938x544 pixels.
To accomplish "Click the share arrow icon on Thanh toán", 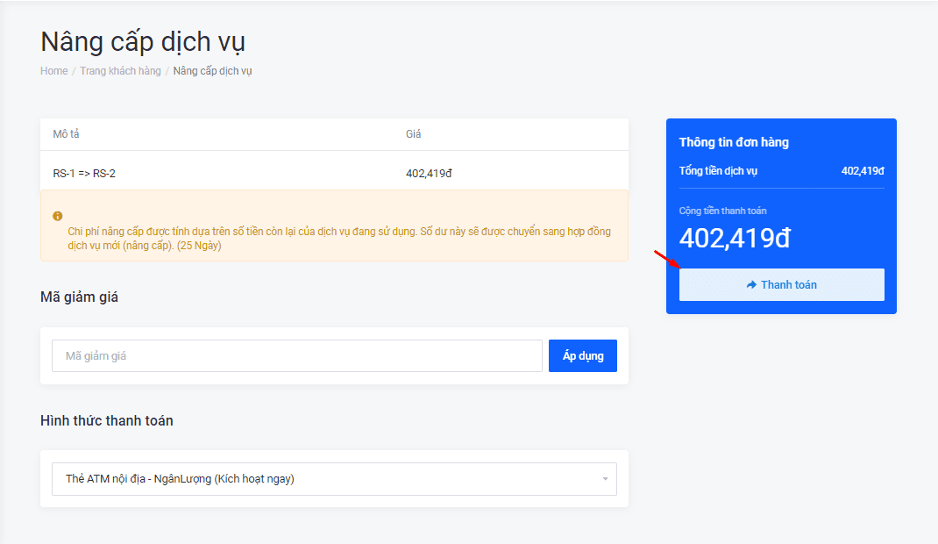I will point(751,285).
